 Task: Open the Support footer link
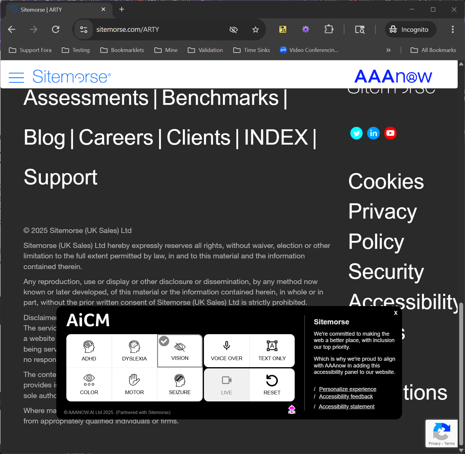coord(61,177)
